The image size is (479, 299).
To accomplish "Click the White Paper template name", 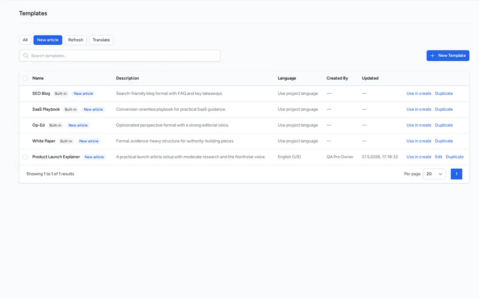I will pyautogui.click(x=44, y=141).
